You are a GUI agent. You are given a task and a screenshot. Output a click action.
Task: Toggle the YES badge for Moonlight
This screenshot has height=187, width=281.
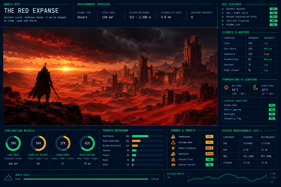pyautogui.click(x=272, y=114)
